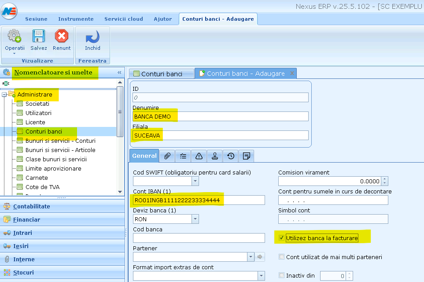424x282 pixels.
Task: Select Clase bunuri si servicii
Action: click(56, 159)
